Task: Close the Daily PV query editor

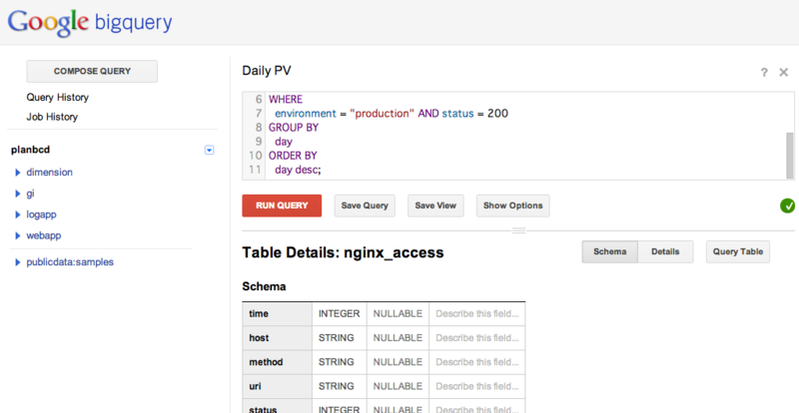Action: click(784, 72)
